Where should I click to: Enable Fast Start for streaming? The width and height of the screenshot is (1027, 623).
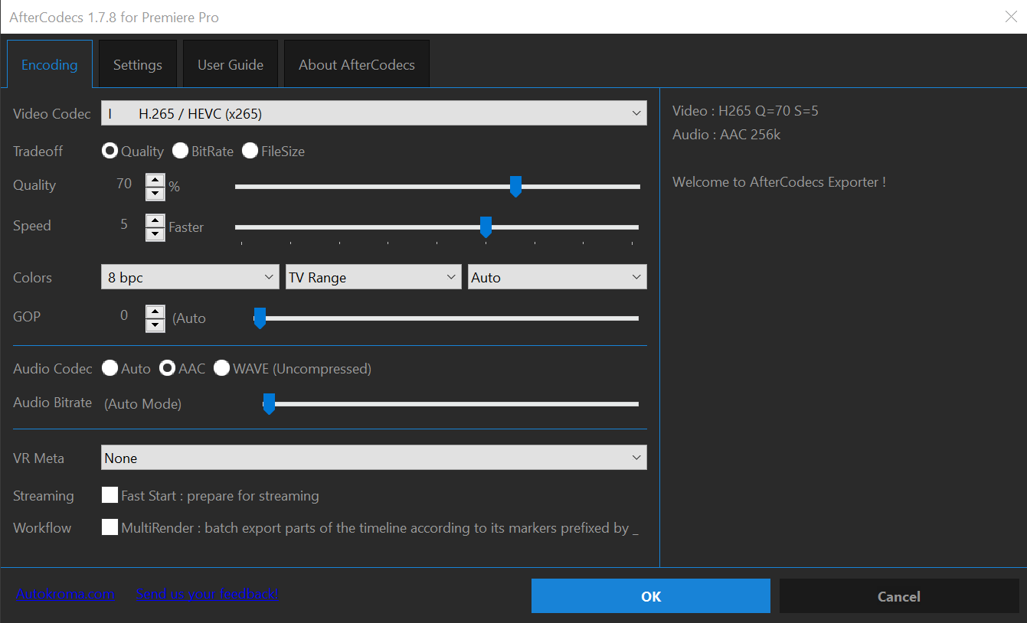click(x=110, y=494)
